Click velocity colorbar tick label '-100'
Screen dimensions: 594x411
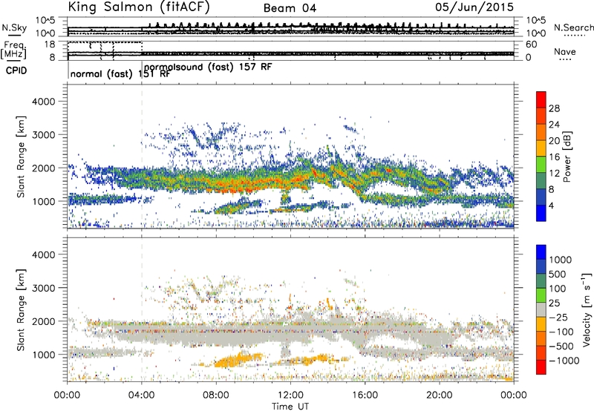pos(561,332)
